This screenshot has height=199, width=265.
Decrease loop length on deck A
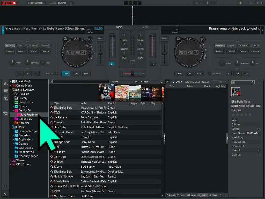coord(19,73)
